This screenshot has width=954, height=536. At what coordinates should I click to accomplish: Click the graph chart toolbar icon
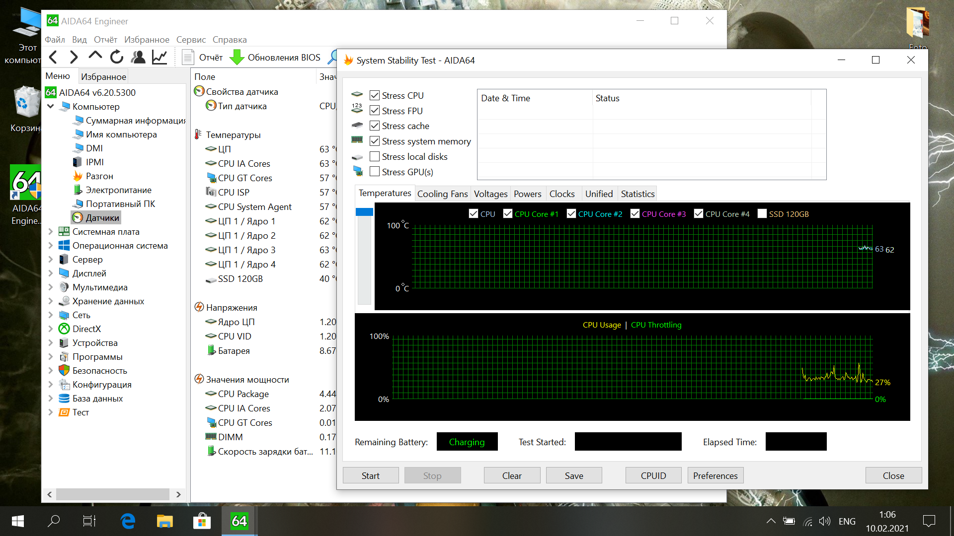click(159, 58)
